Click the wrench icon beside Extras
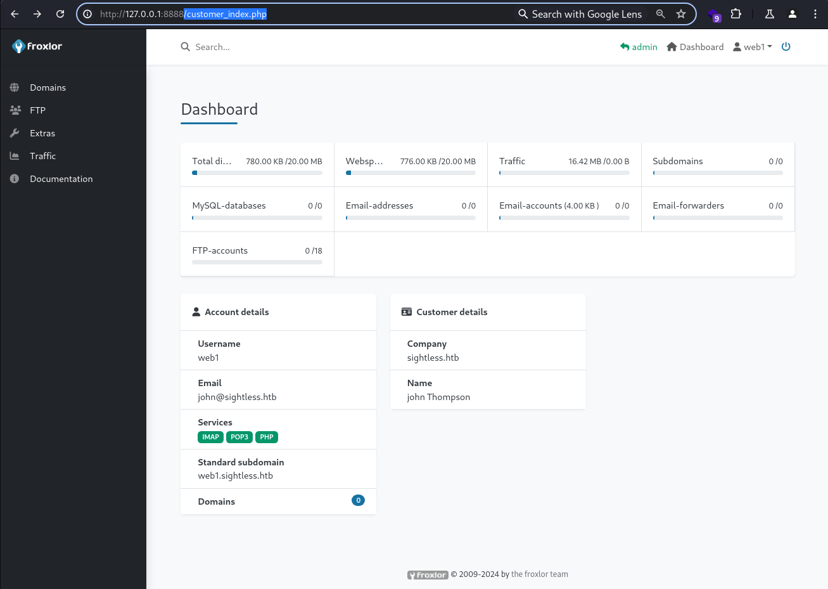The image size is (828, 589). (x=15, y=133)
